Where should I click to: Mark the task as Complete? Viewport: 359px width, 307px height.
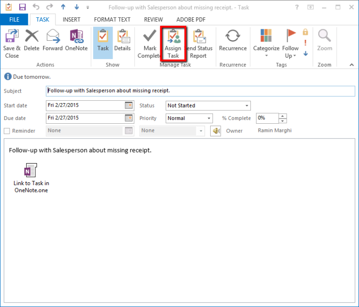[x=149, y=44]
